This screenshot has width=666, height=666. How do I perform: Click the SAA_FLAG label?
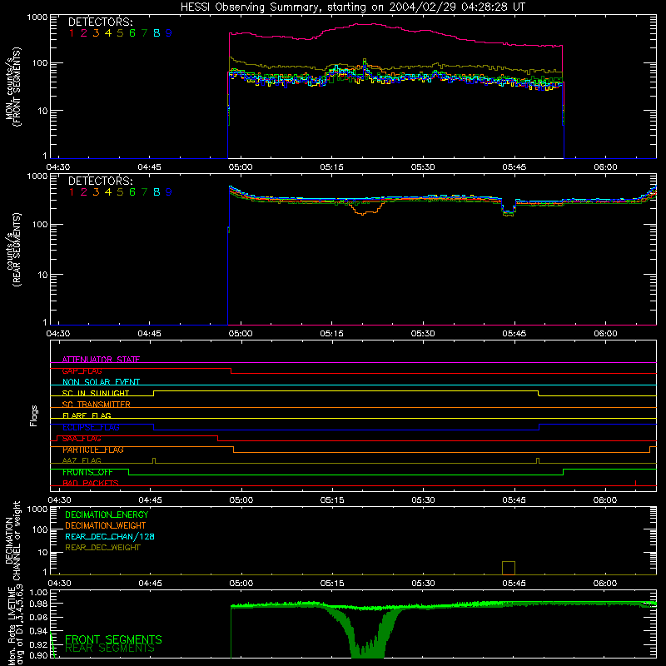coord(82,439)
